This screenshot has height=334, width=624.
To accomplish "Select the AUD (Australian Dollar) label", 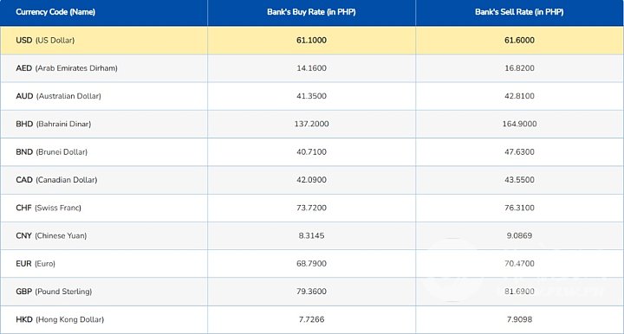I will point(59,96).
